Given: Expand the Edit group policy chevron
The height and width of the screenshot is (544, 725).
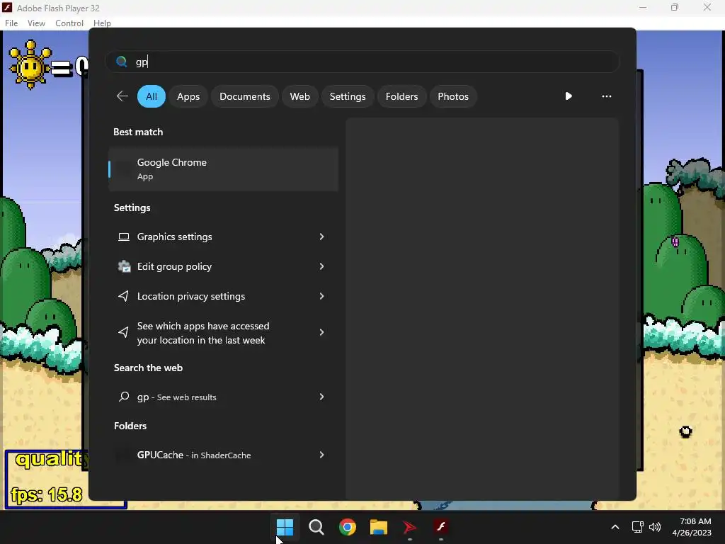Looking at the screenshot, I should click(x=322, y=266).
